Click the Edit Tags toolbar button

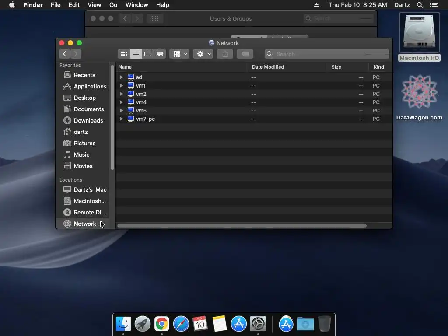[x=245, y=54]
